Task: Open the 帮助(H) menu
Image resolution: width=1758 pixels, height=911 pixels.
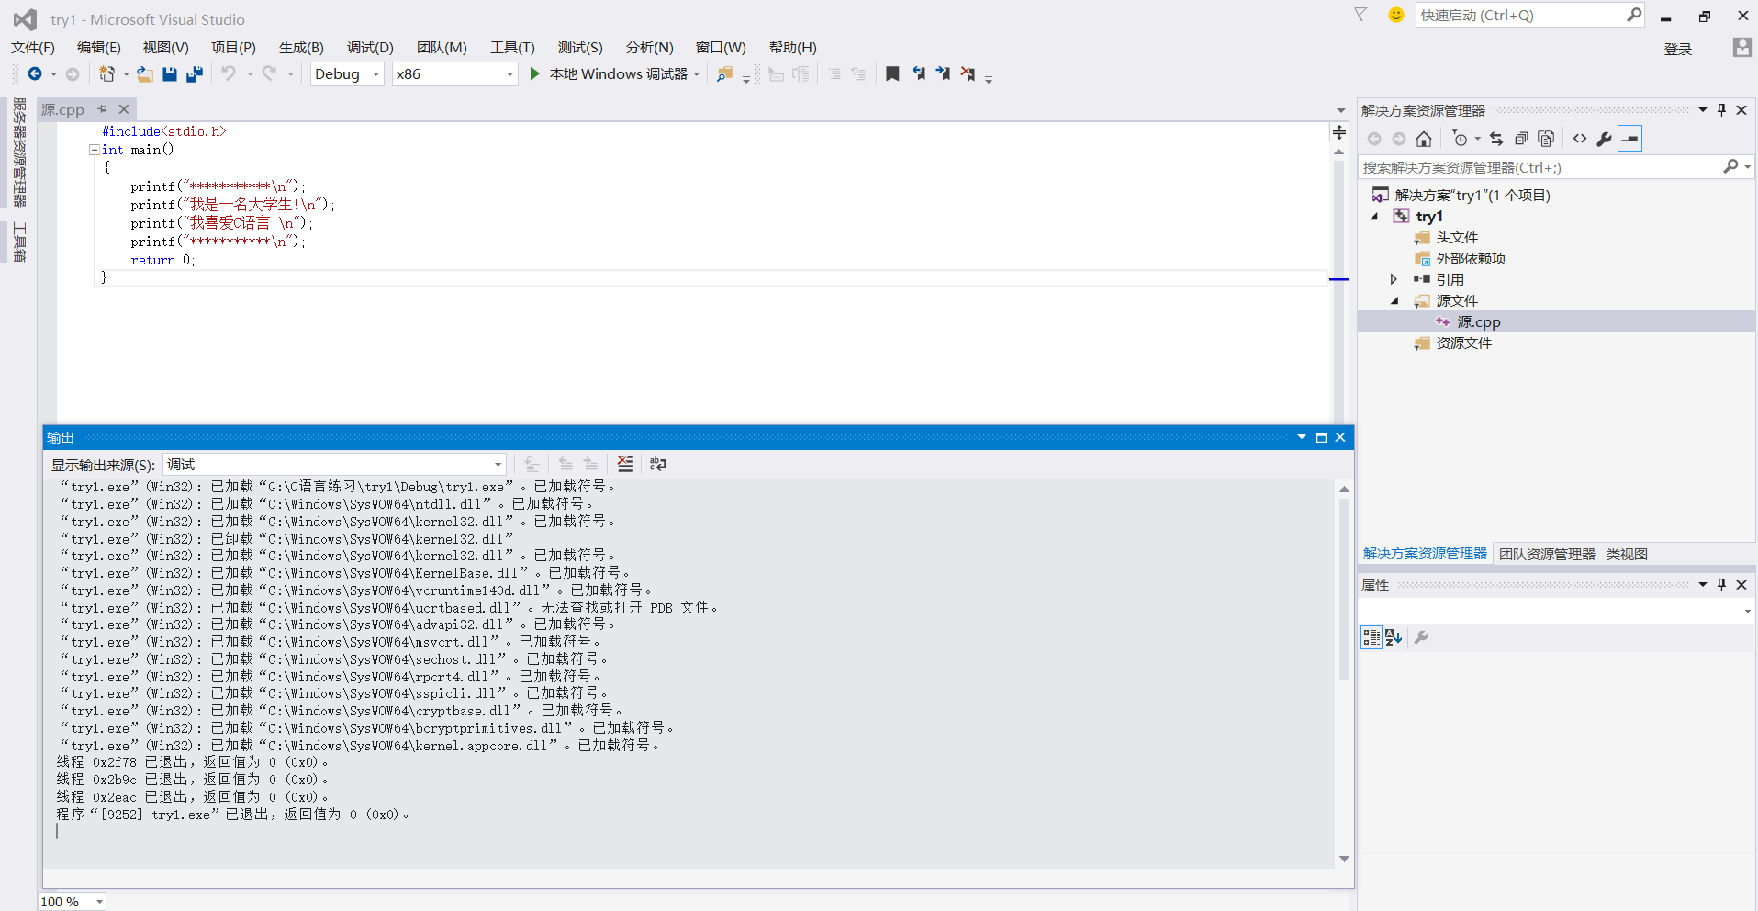Action: (x=792, y=48)
